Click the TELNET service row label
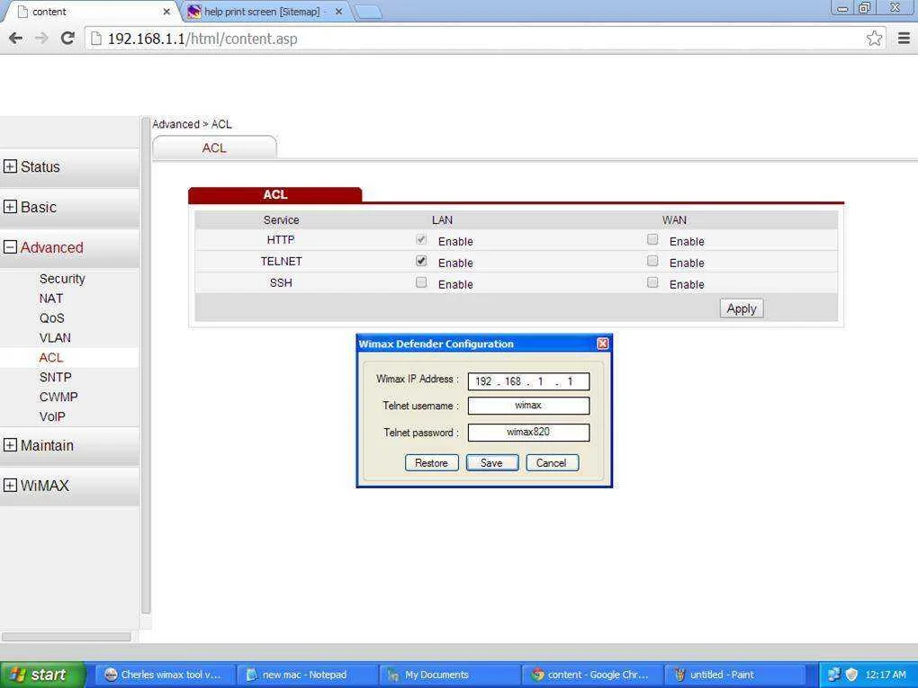 281,261
